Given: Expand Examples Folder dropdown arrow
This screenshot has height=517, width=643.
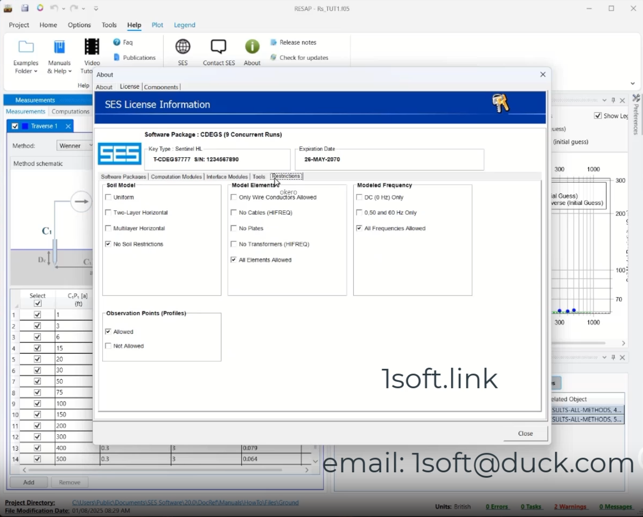Looking at the screenshot, I should [36, 72].
